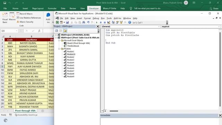Click cell containing NAIYER IQUBAL
Screen dimensions: 222x125
click(32, 43)
